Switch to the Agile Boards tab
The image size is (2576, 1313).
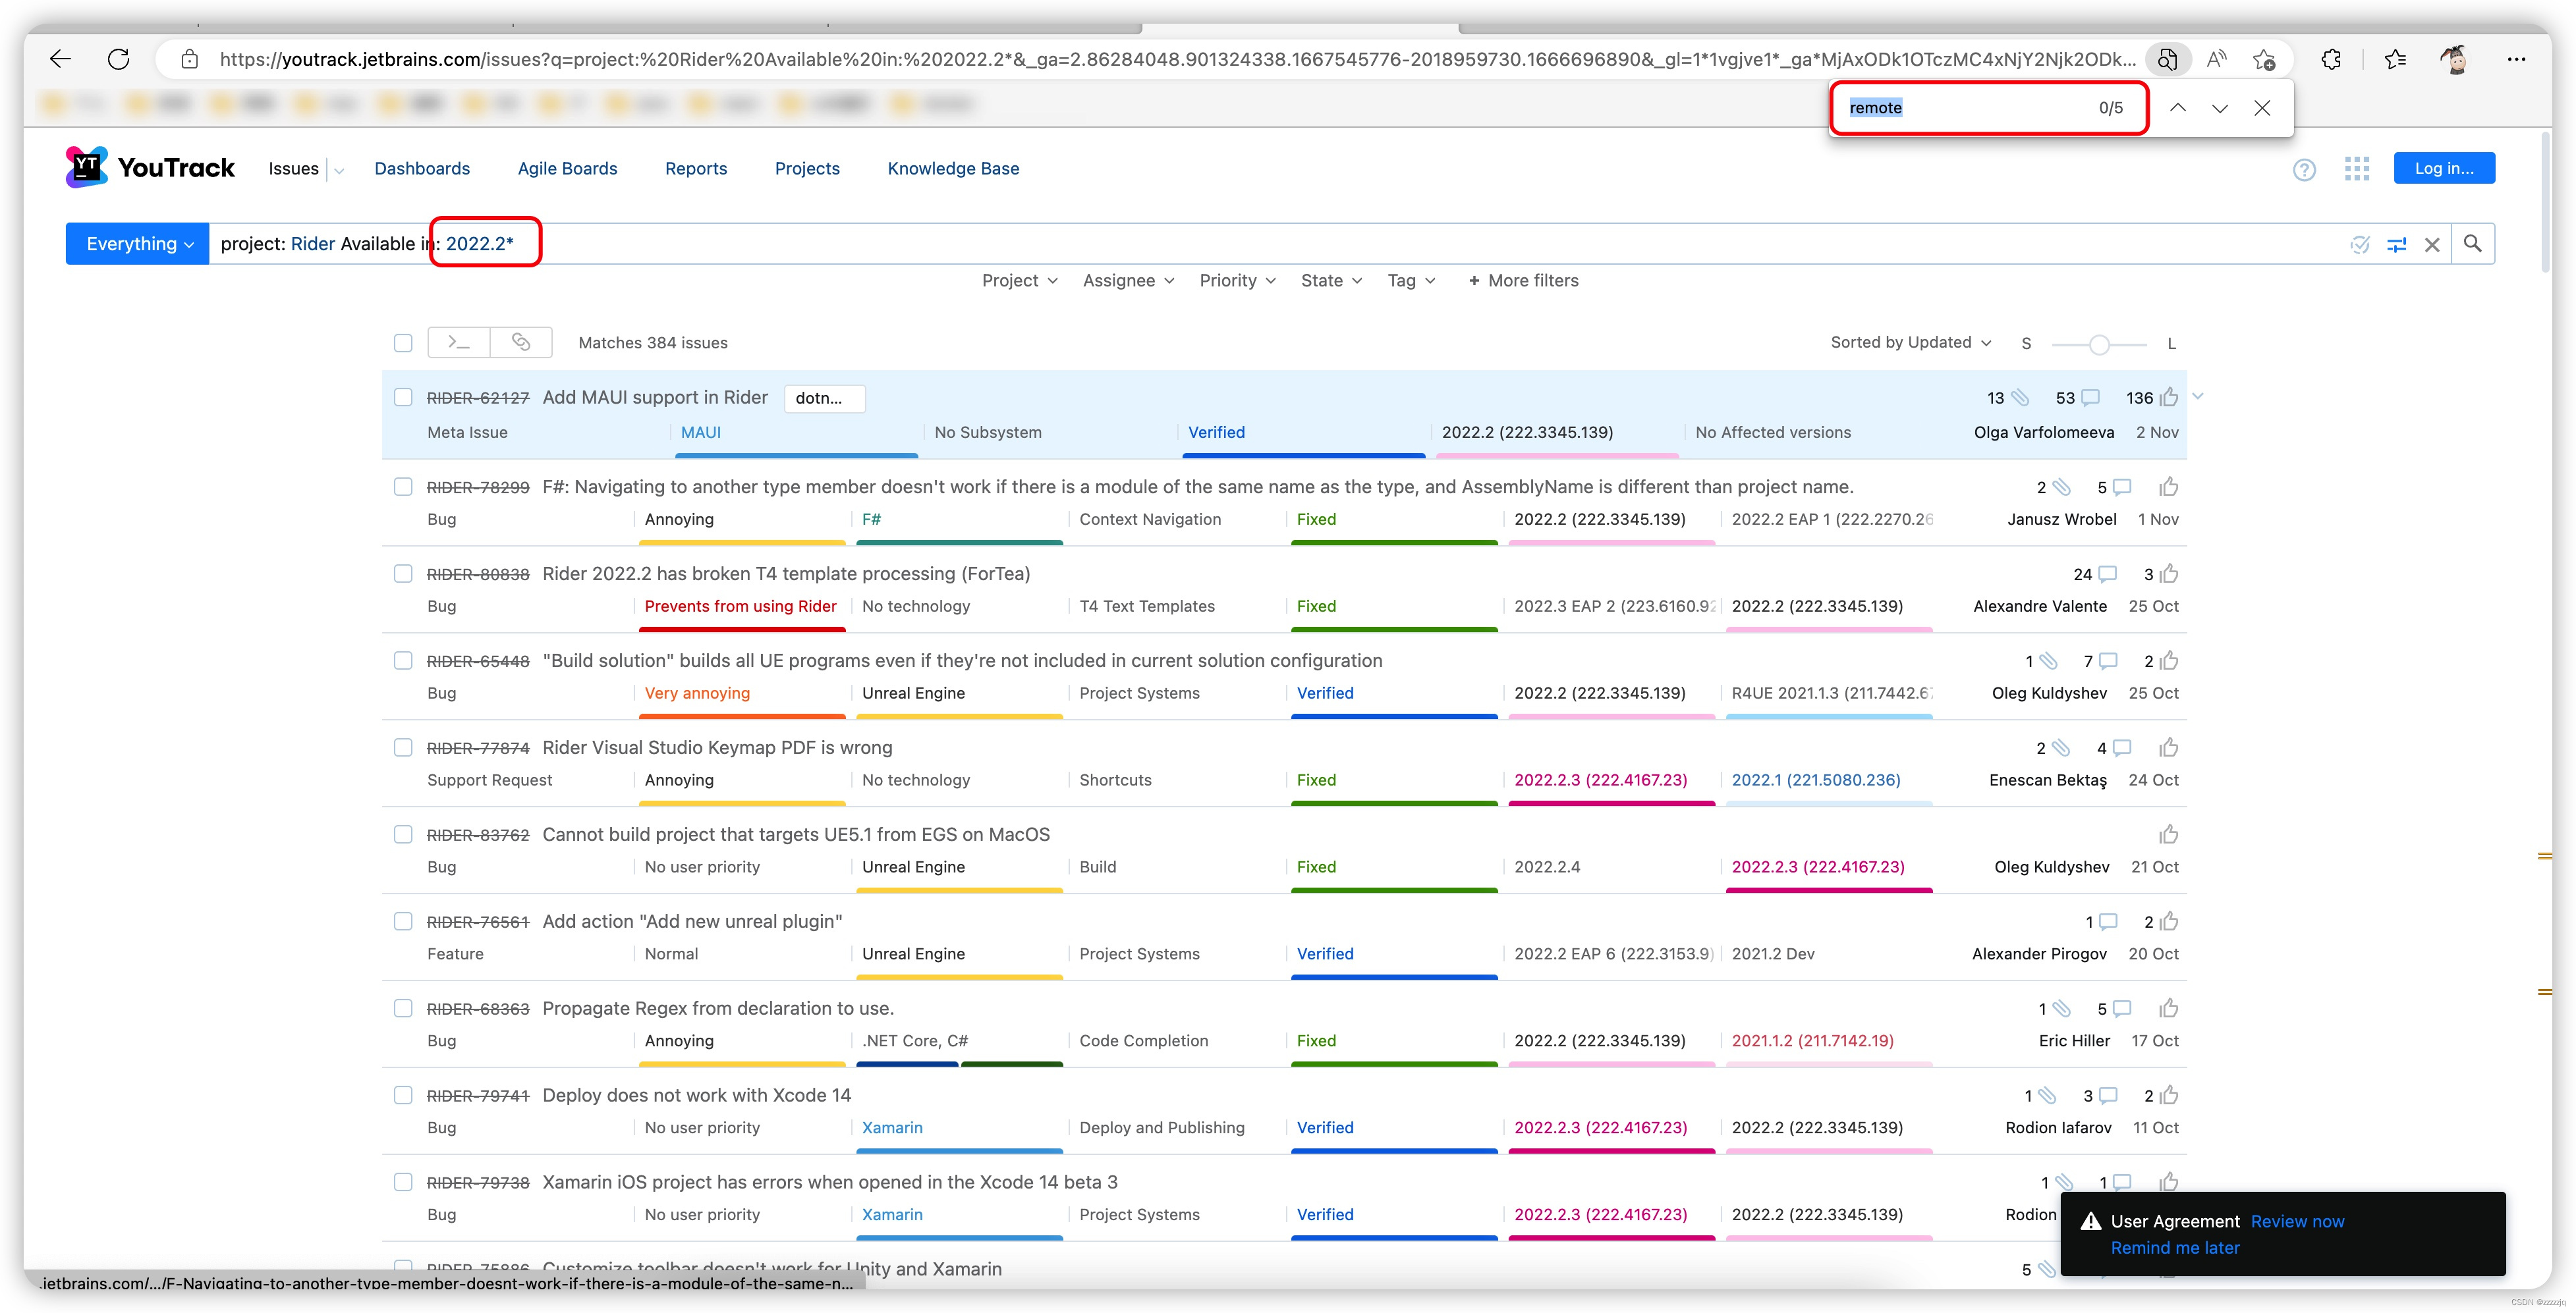pos(567,168)
